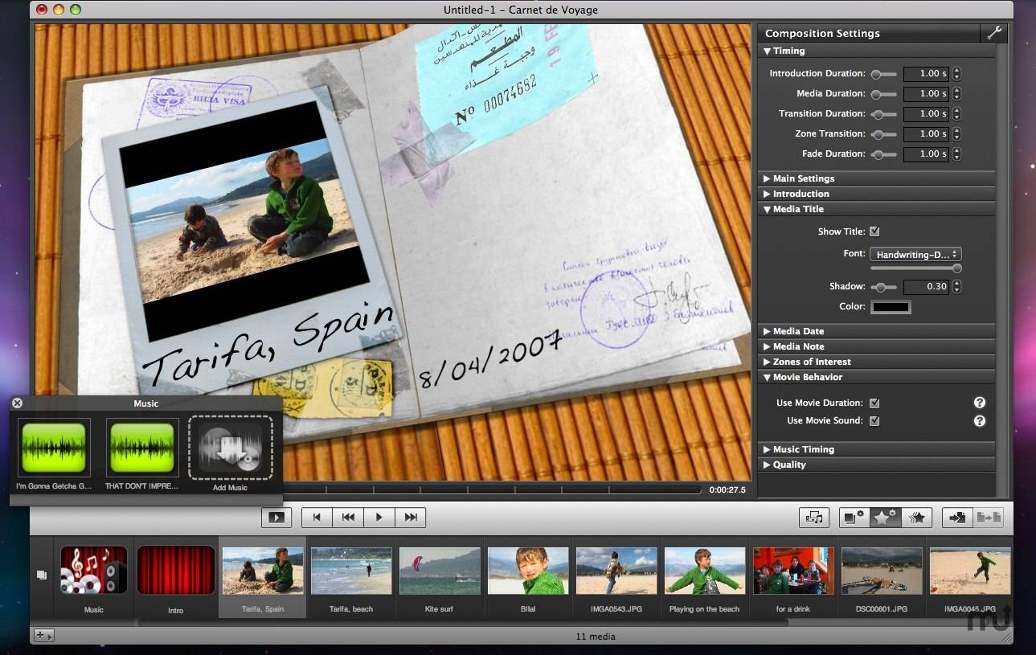Screen dimensions: 1036x655
Task: Click the Introduction Duration value field
Action: pyautogui.click(x=926, y=74)
